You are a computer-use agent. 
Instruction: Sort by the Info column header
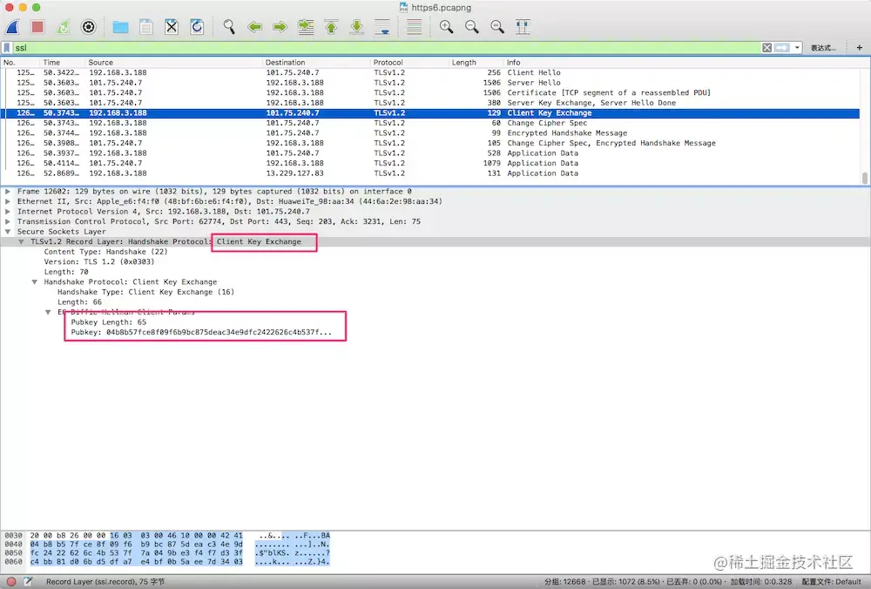click(x=683, y=62)
